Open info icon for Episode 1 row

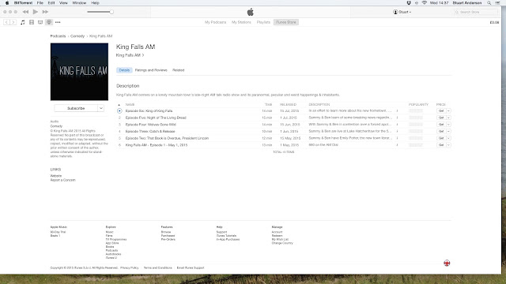pyautogui.click(x=397, y=145)
